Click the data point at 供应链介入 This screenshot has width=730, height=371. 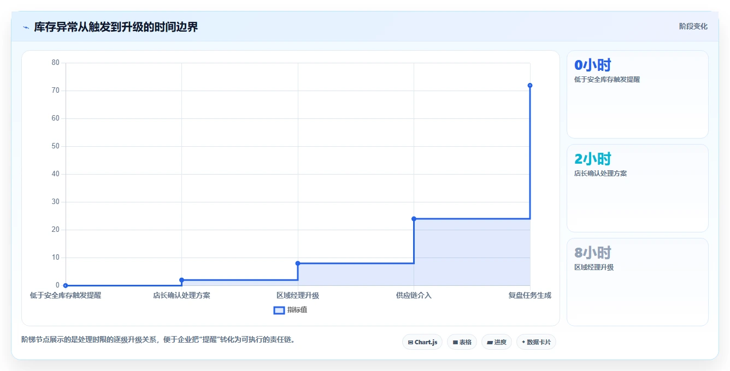[414, 219]
